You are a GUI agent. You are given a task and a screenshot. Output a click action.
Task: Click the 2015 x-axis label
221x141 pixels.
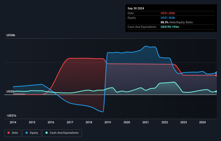[x=32, y=122]
